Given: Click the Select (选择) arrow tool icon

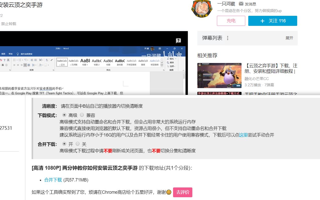Looking at the screenshot, I should click(168, 66).
